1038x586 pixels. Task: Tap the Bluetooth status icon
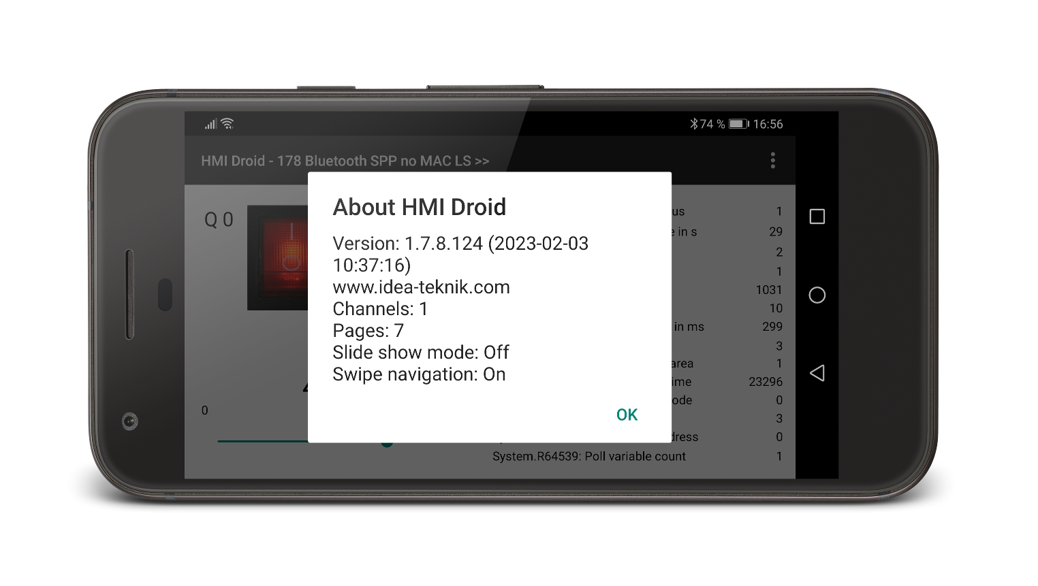693,124
